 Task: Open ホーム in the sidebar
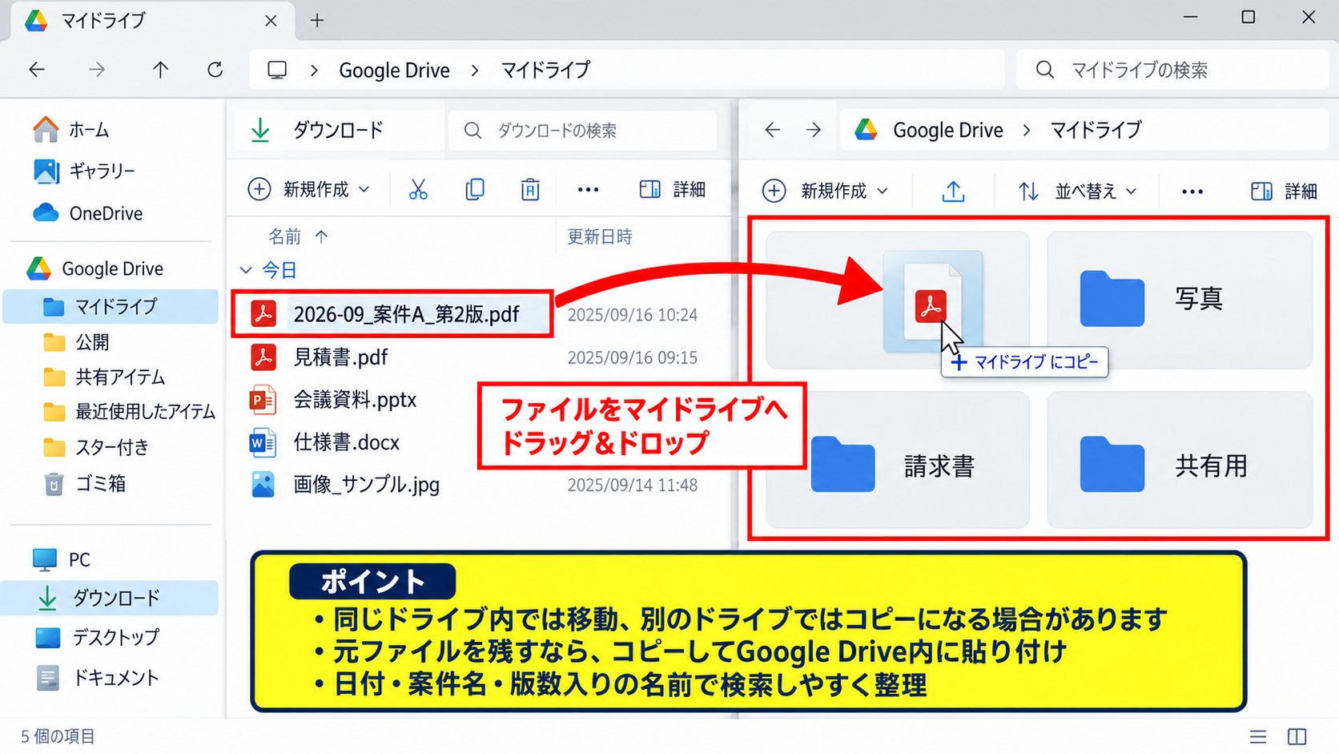pos(70,129)
